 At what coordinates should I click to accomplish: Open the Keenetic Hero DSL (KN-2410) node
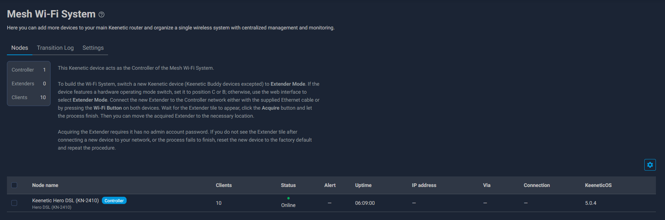point(65,200)
